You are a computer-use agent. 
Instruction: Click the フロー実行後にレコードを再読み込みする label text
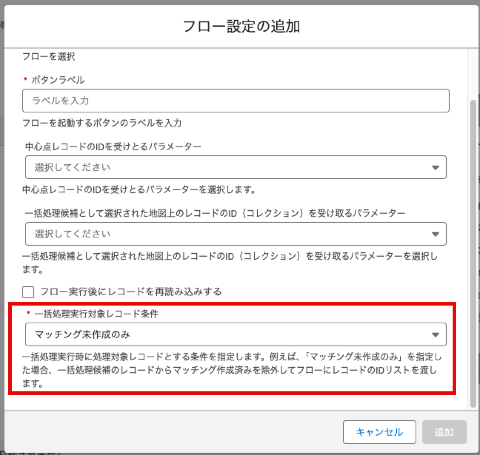(130, 292)
